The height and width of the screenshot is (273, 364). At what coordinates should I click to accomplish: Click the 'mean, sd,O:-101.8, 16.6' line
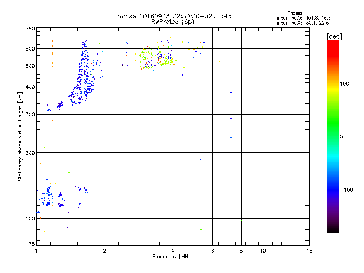point(303,18)
